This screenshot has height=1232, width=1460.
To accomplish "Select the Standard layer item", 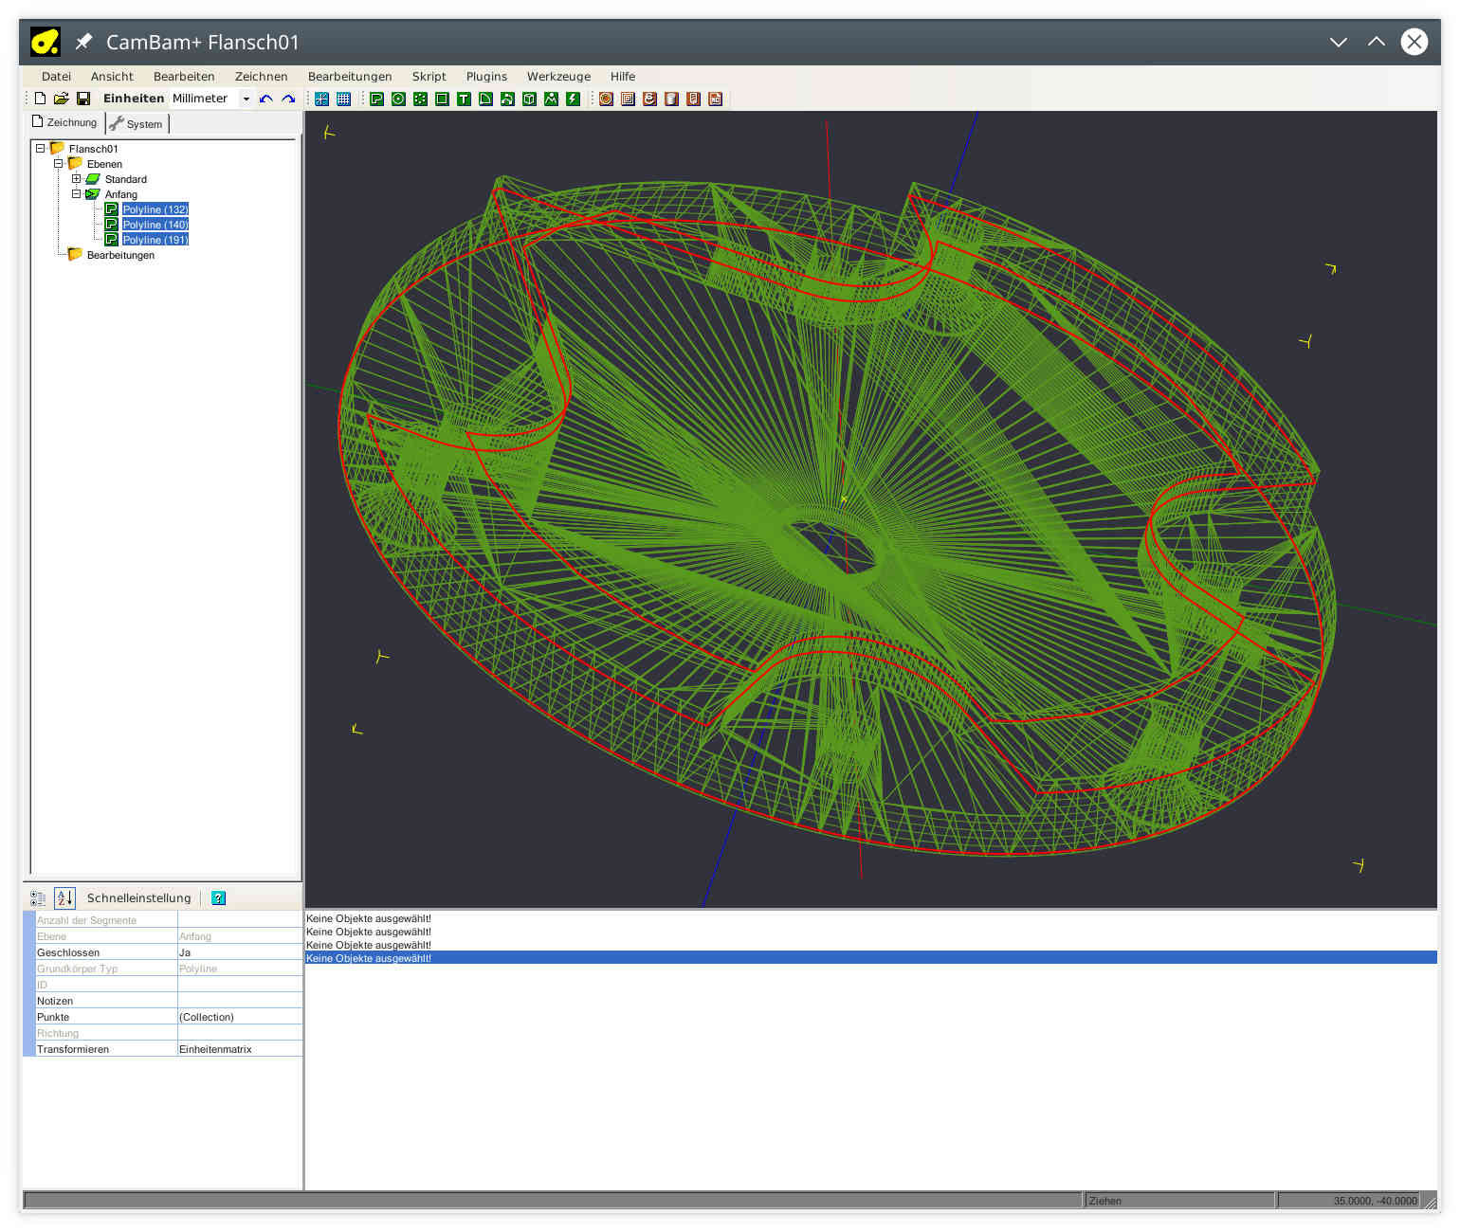I will click(x=125, y=179).
